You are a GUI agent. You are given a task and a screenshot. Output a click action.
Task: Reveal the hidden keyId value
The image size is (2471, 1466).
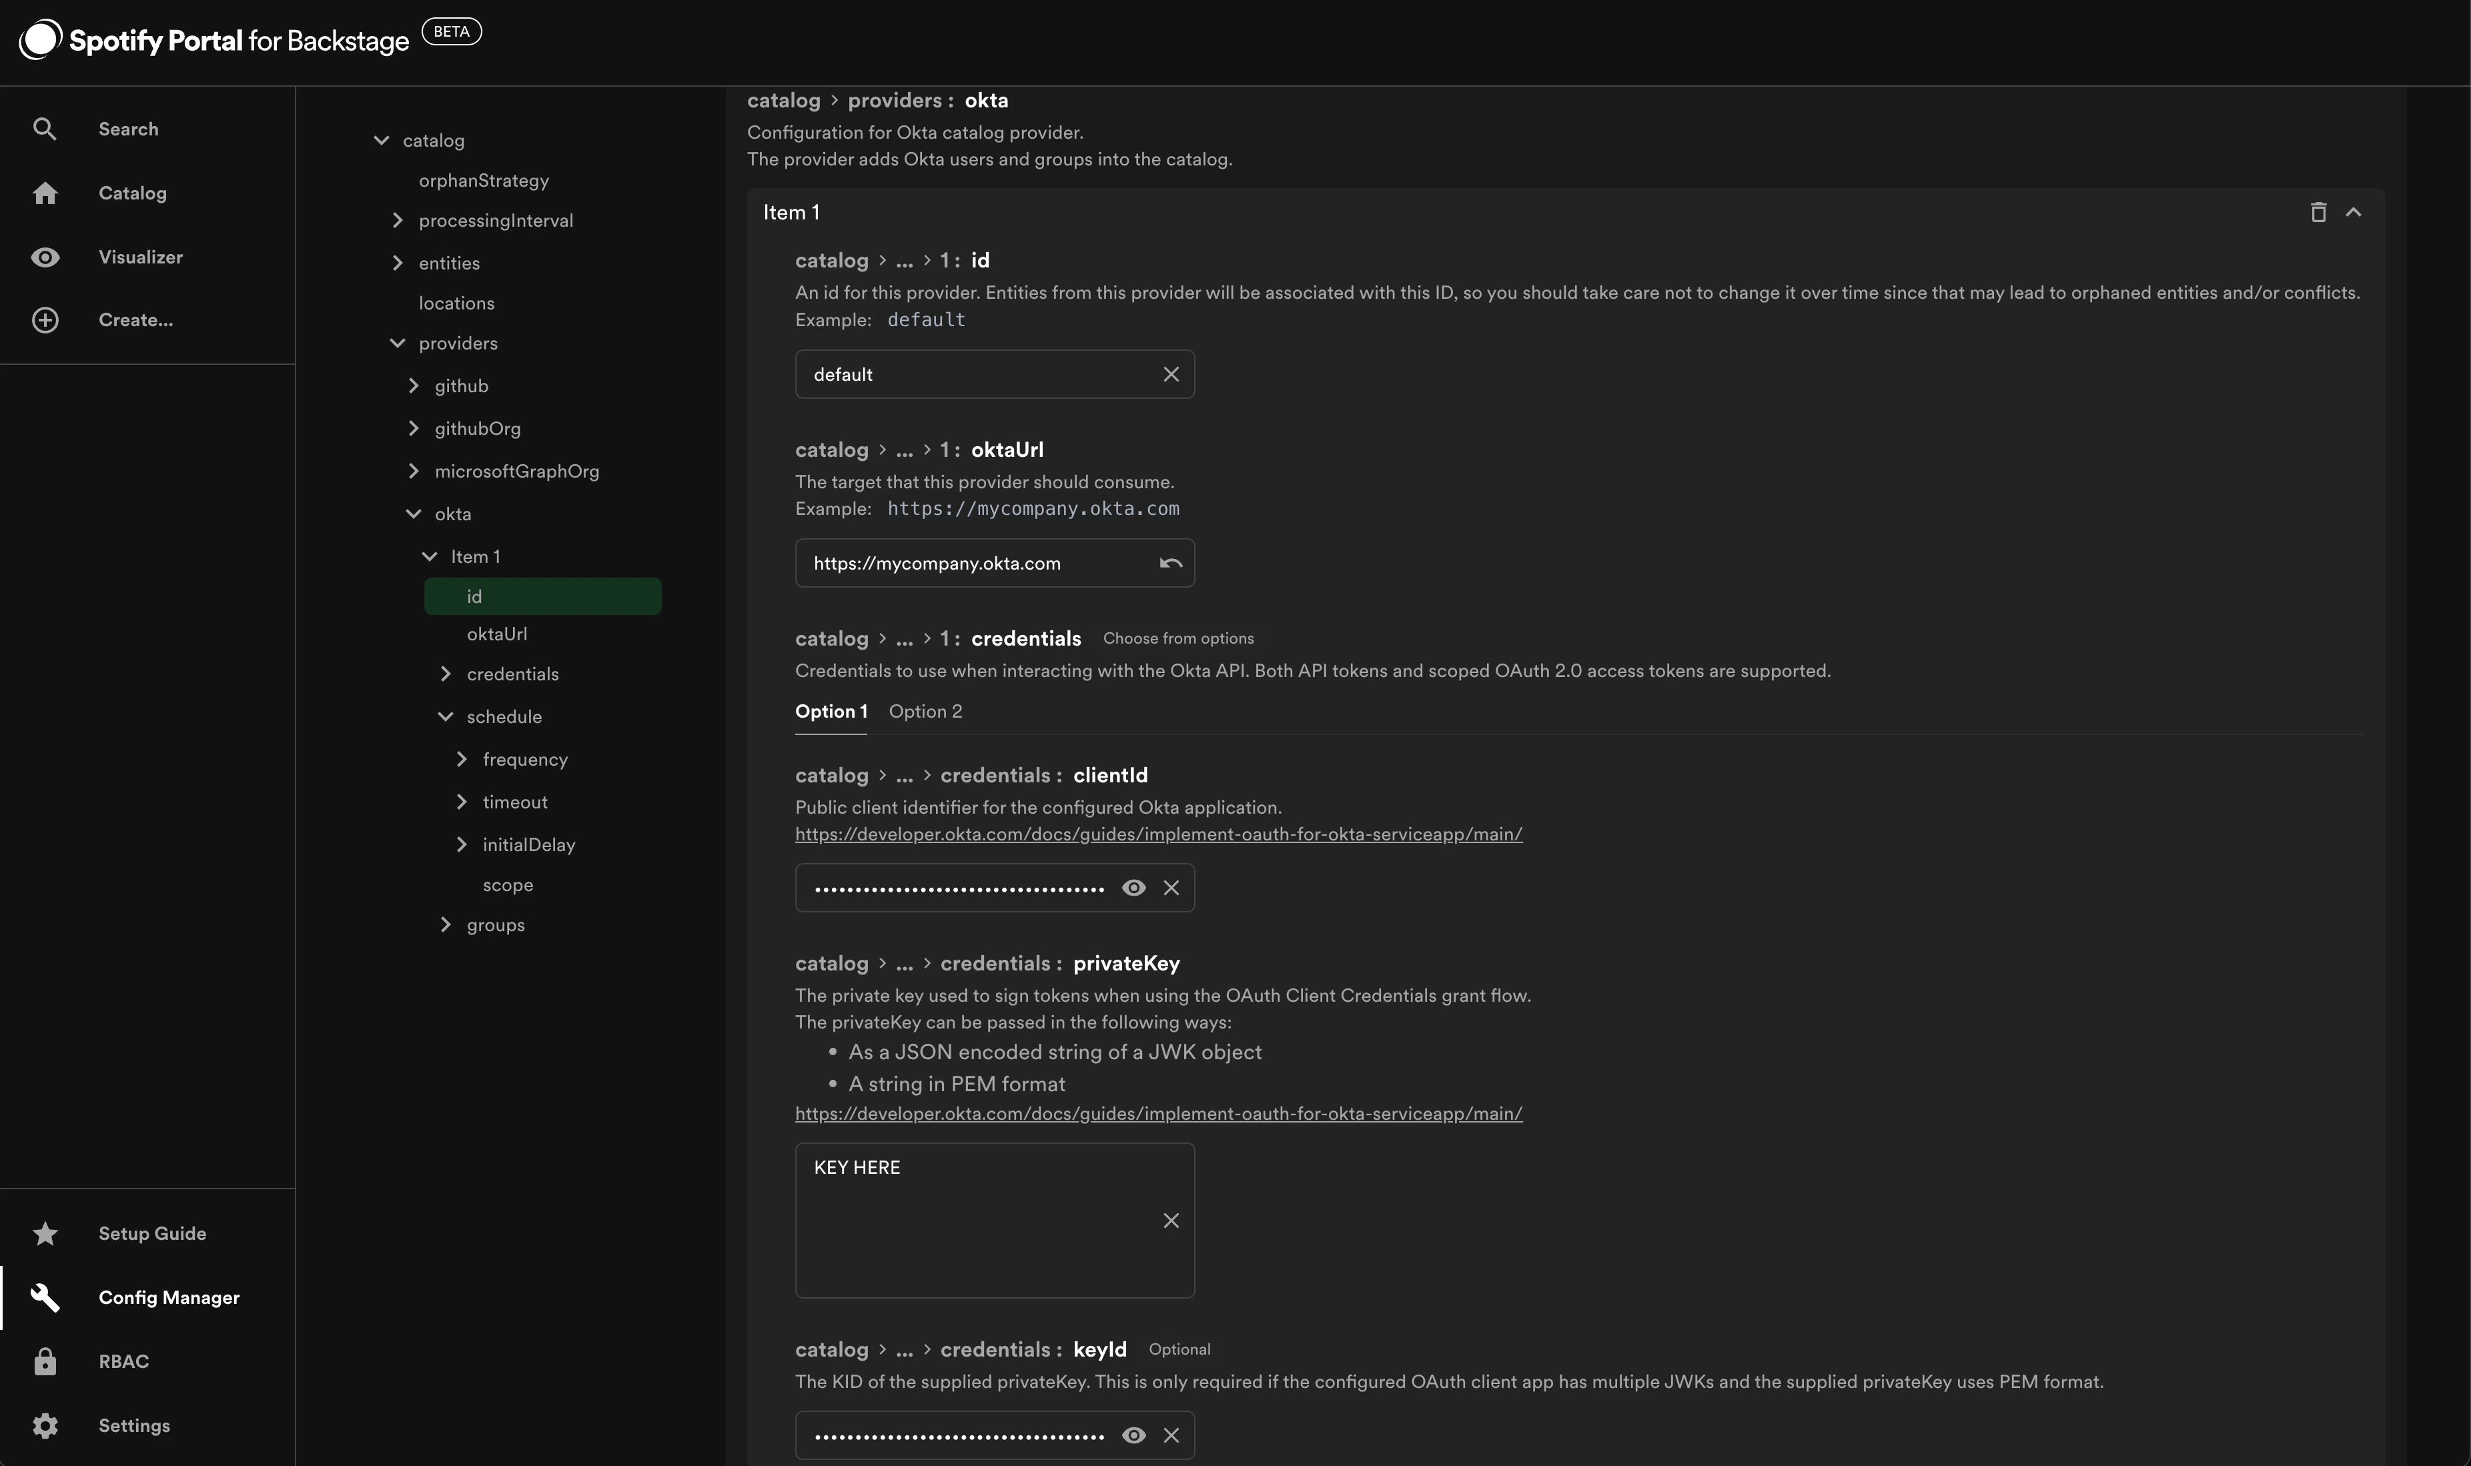pos(1133,1435)
